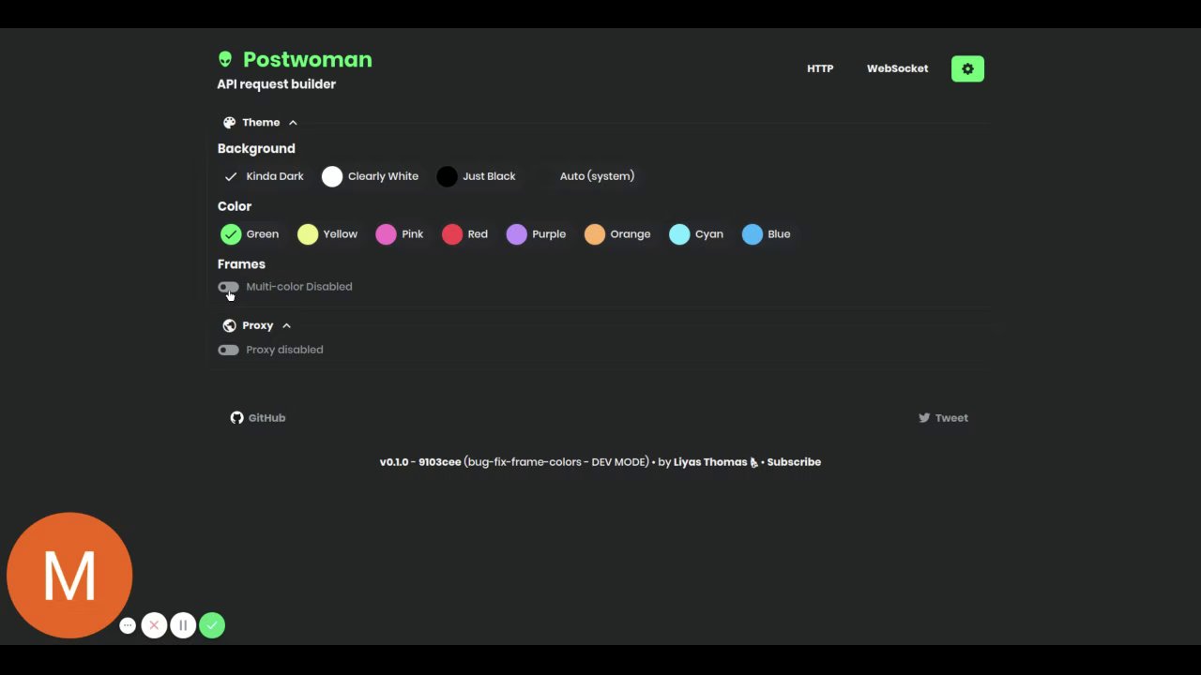Click the API request builder subtitle
This screenshot has height=675, width=1201.
tap(277, 84)
